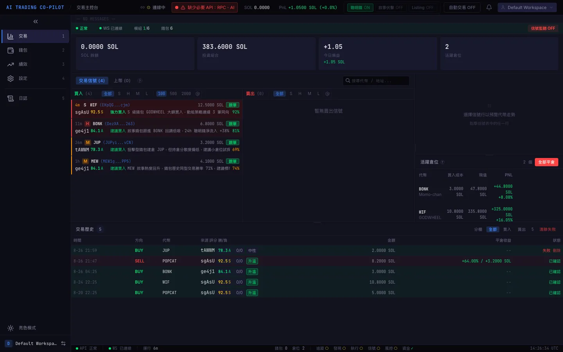Toggle 敘事伏擊 OFF switch

391,7
